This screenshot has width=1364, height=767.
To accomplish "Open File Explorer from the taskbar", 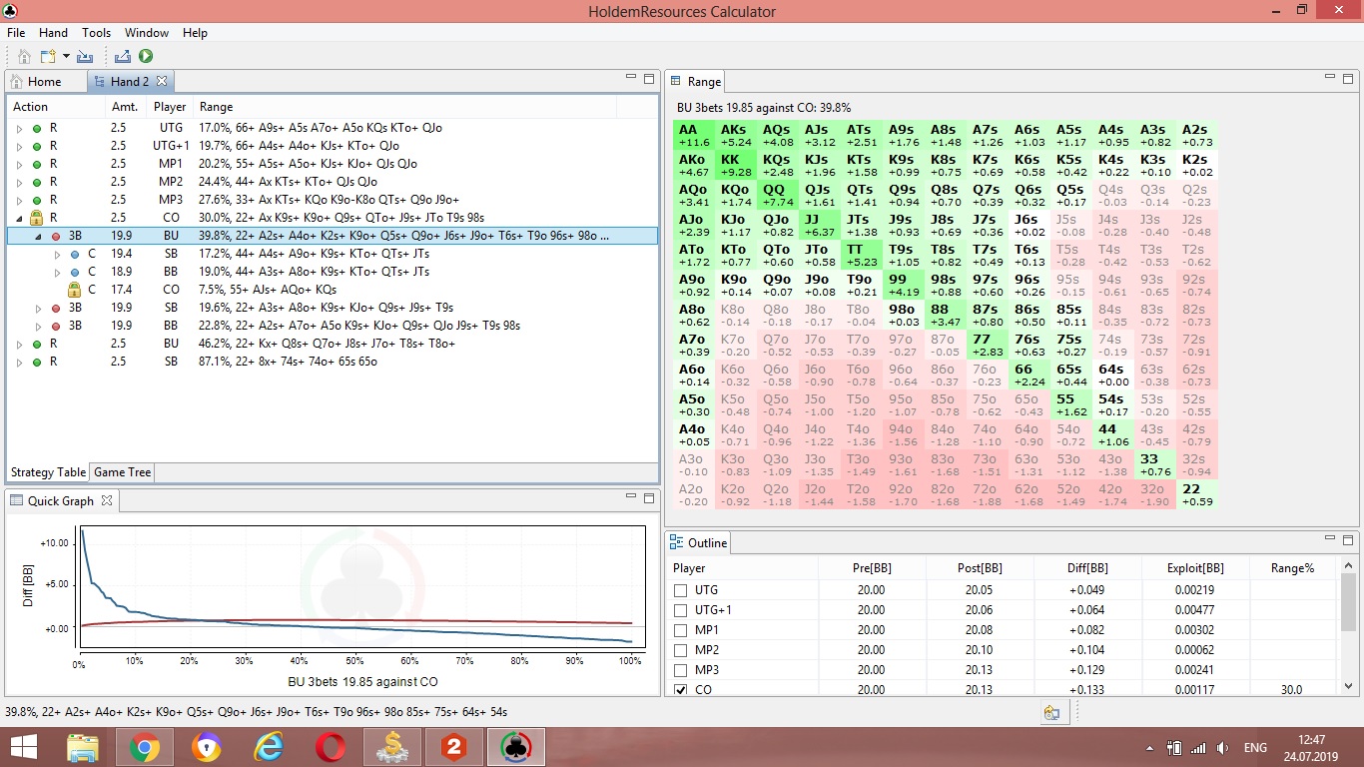I will point(82,747).
